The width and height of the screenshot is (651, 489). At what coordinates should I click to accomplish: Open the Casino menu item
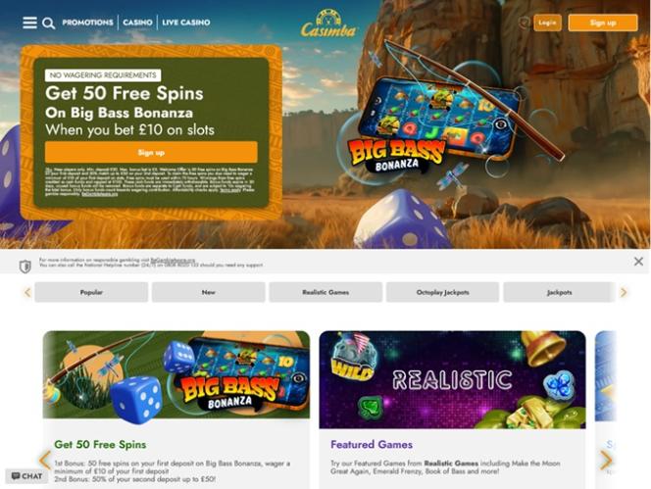137,23
